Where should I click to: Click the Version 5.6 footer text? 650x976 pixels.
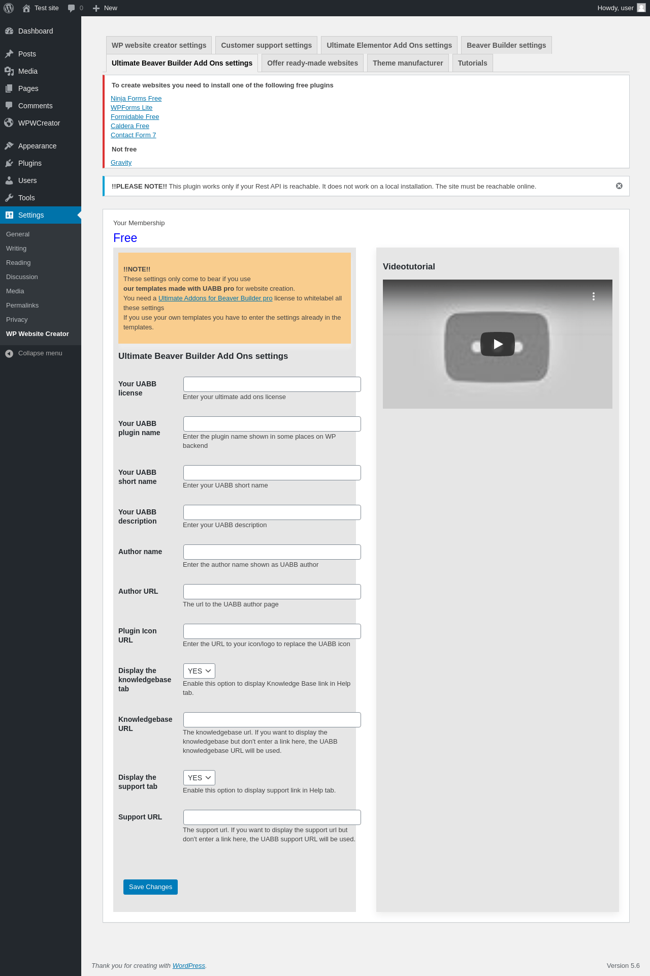click(623, 966)
